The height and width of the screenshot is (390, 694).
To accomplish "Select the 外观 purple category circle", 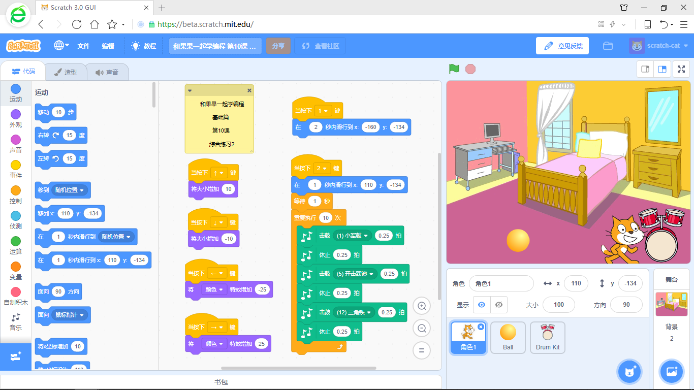I will pyautogui.click(x=16, y=114).
